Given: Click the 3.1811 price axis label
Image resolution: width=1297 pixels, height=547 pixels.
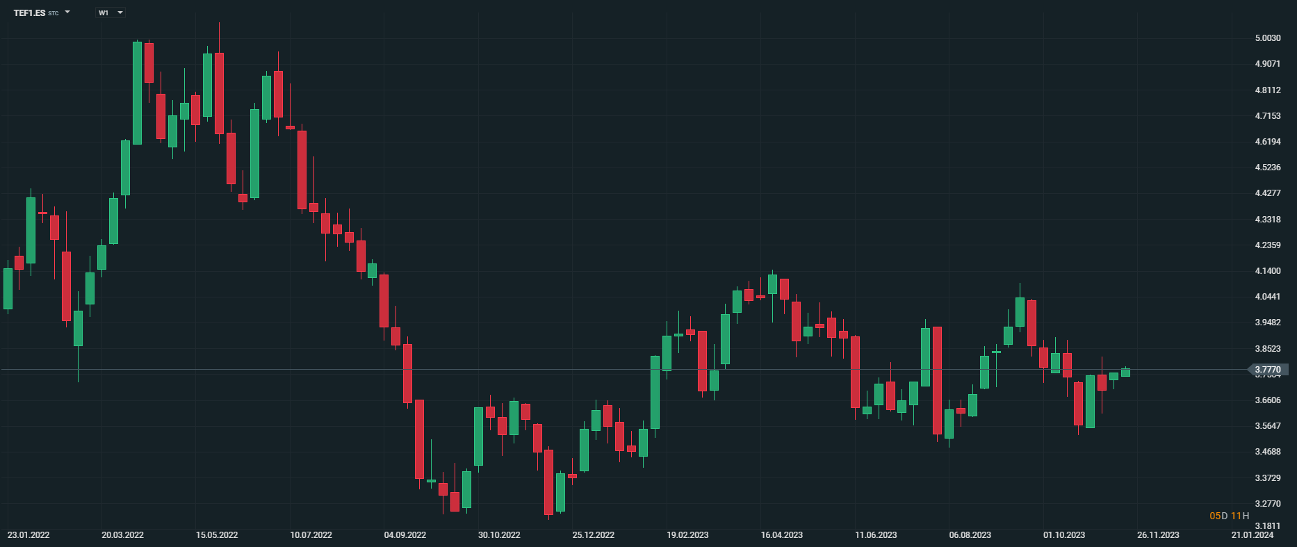Looking at the screenshot, I should [1267, 526].
